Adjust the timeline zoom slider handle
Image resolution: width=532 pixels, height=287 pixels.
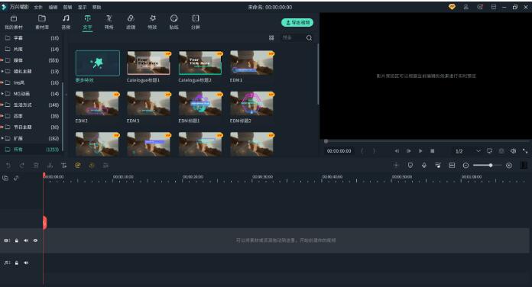click(x=491, y=166)
